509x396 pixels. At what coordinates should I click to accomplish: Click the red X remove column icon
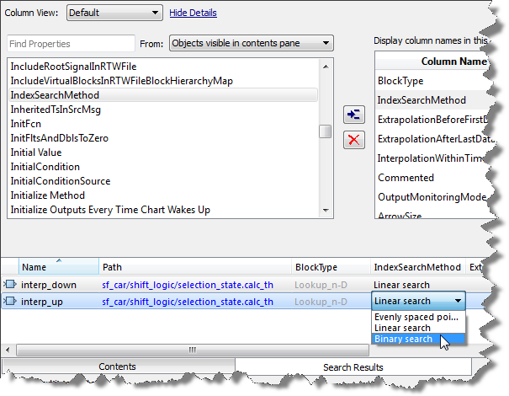tap(355, 139)
